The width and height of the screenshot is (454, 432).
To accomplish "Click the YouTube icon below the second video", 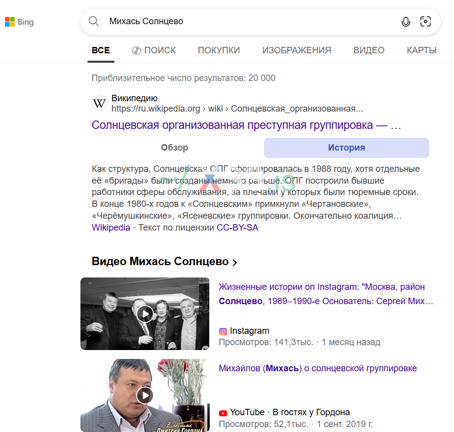I will 223,412.
